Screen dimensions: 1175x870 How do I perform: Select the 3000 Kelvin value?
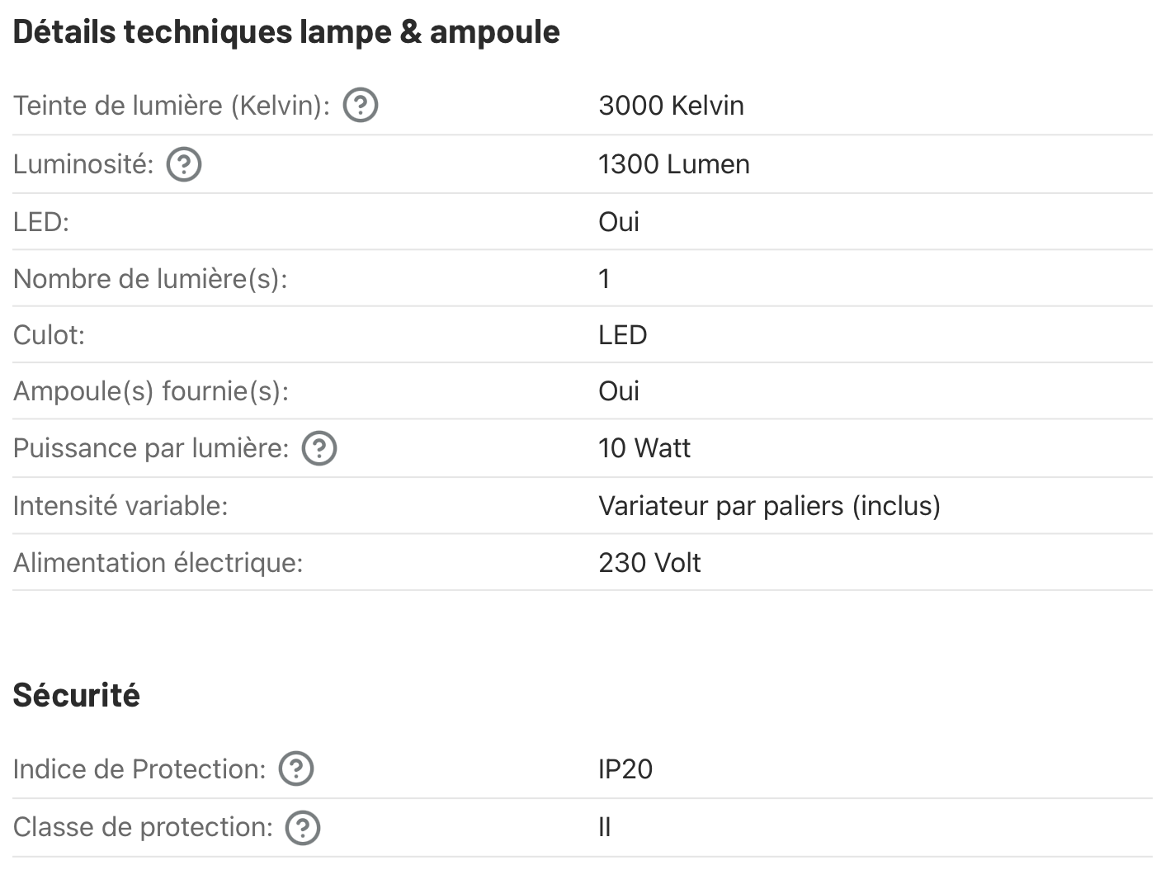coord(671,106)
